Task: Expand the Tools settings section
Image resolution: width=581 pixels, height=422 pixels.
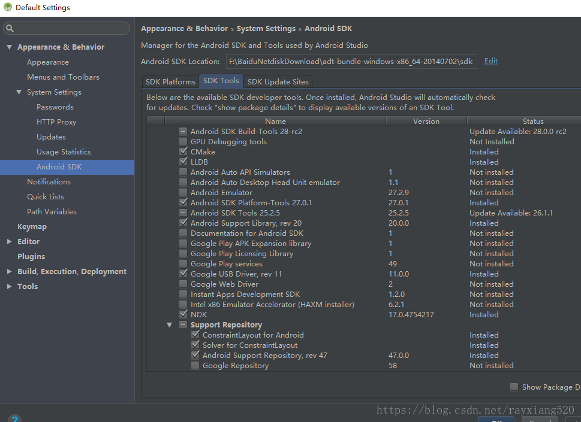Action: tap(10, 286)
